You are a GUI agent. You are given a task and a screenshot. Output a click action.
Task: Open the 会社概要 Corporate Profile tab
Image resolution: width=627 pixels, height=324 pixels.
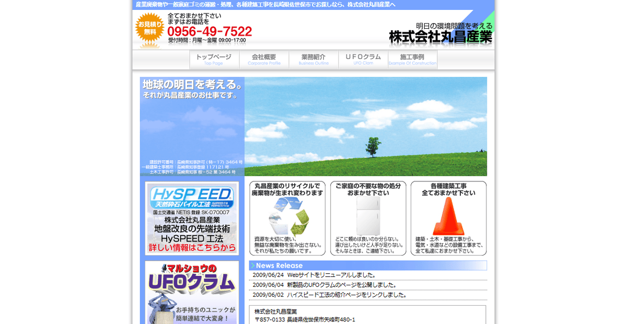point(264,59)
